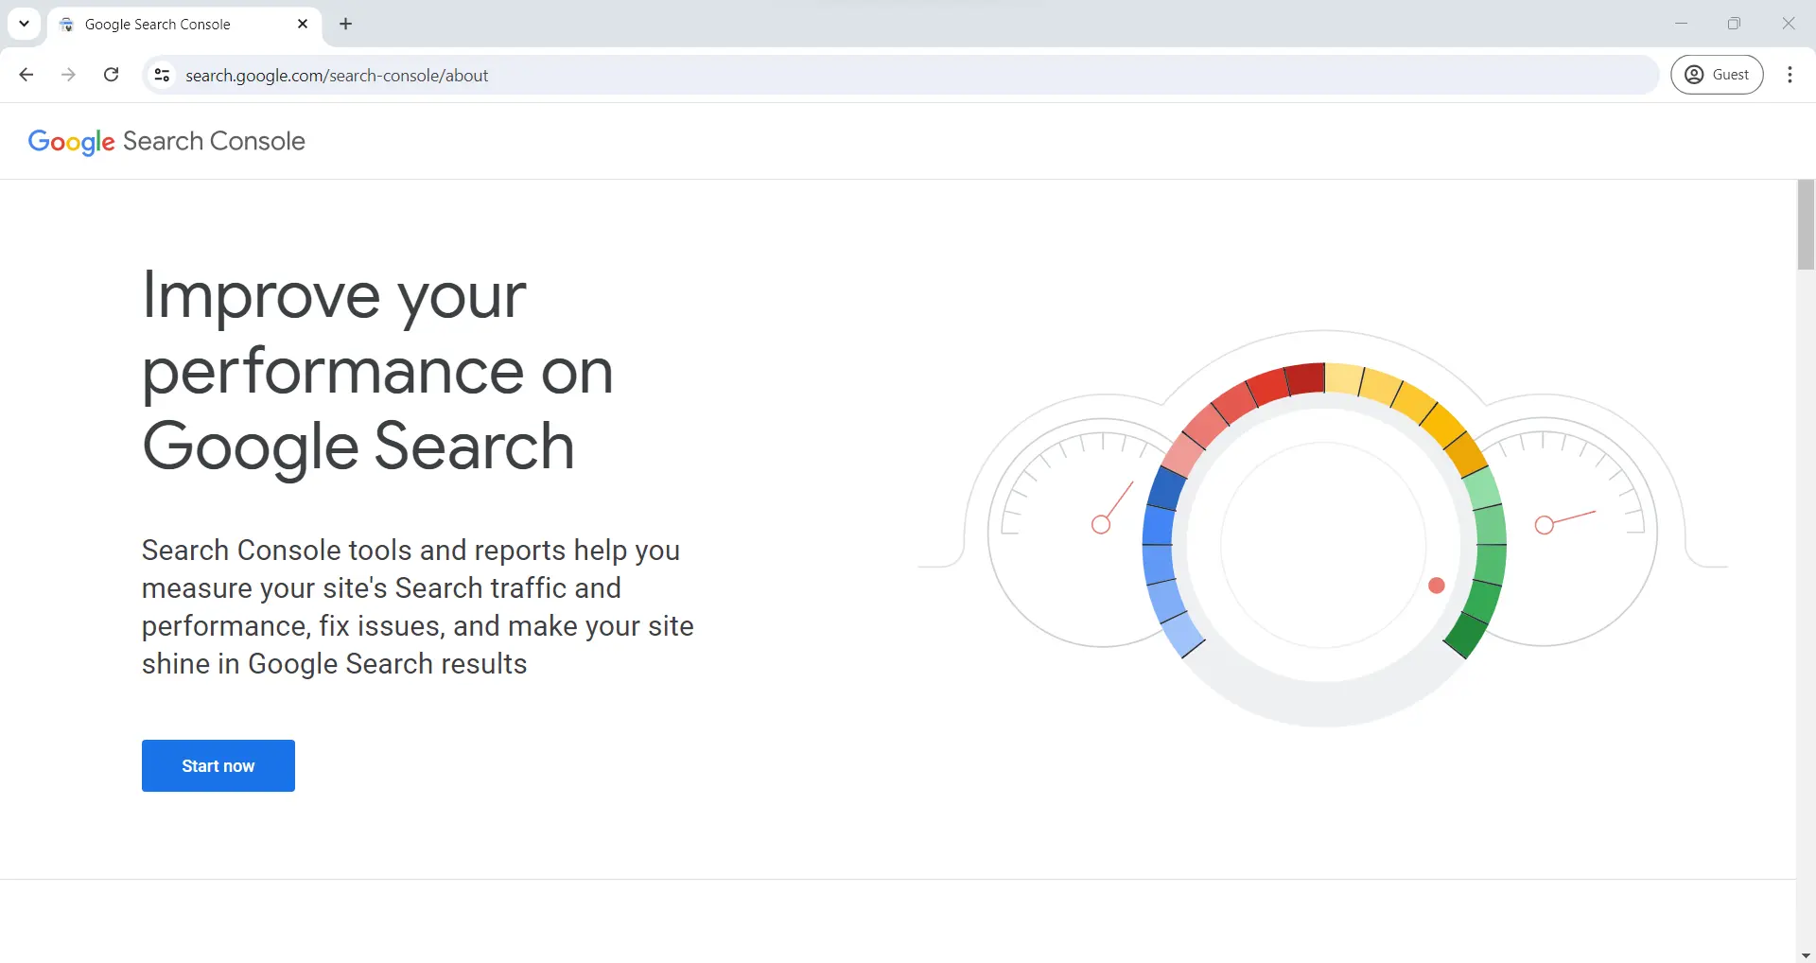Screen dimensions: 1816x963
Task: Click the headline 'Improve your performance' text
Action: (x=376, y=371)
